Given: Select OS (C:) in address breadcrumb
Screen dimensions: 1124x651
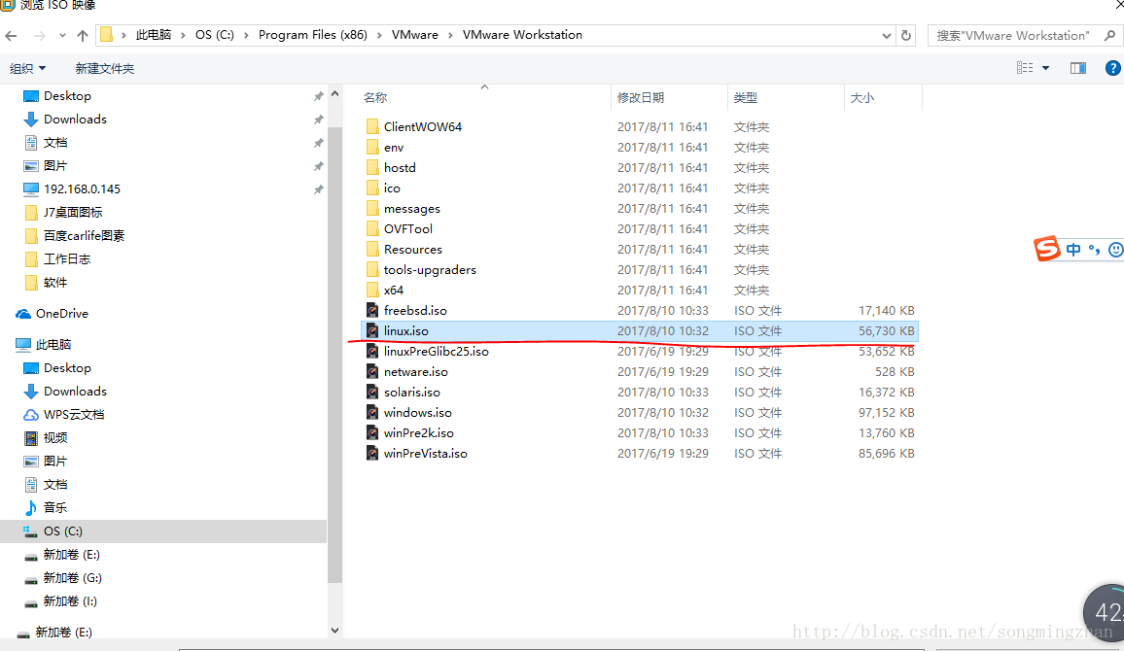Looking at the screenshot, I should pyautogui.click(x=214, y=35).
